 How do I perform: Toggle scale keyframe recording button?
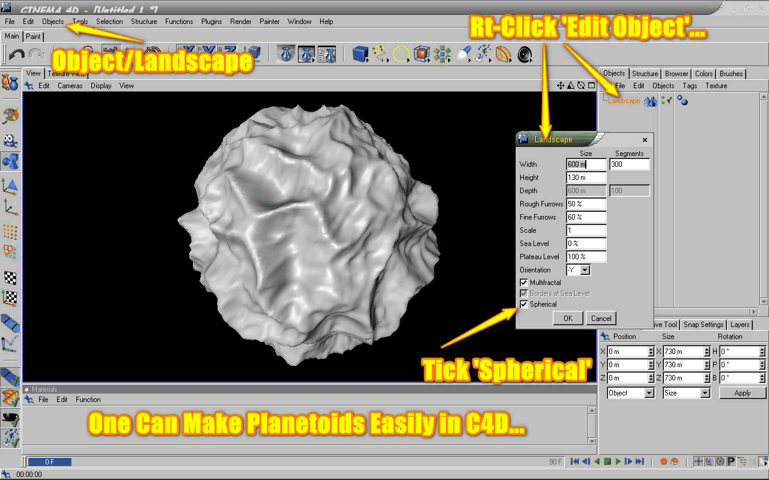(x=710, y=461)
